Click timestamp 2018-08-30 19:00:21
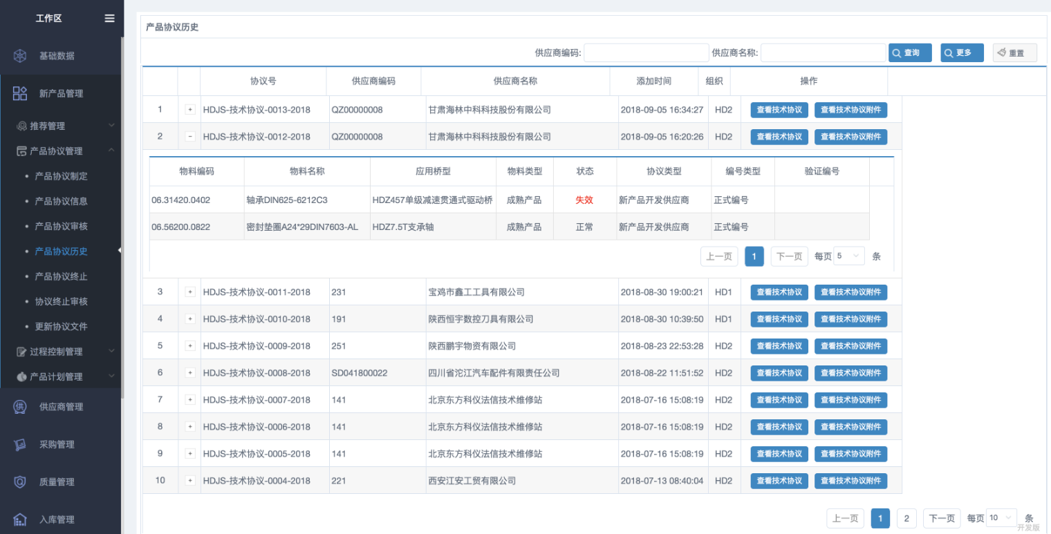 point(662,292)
